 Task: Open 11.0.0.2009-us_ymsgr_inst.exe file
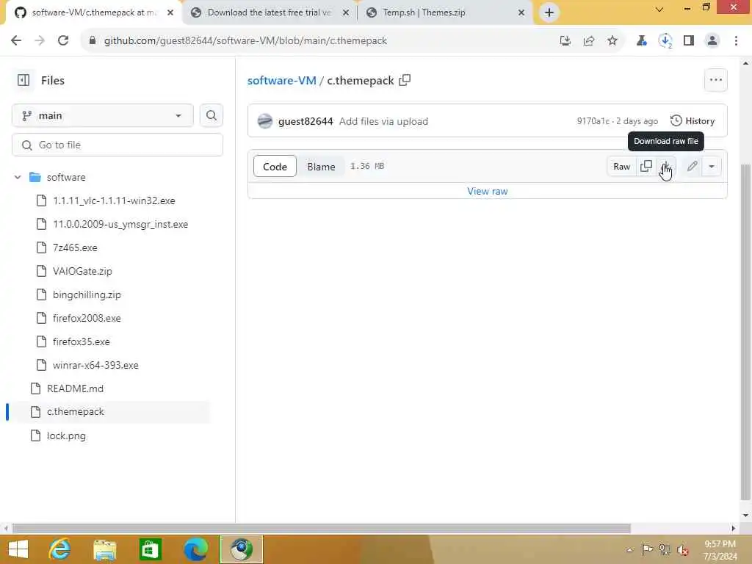(x=120, y=224)
